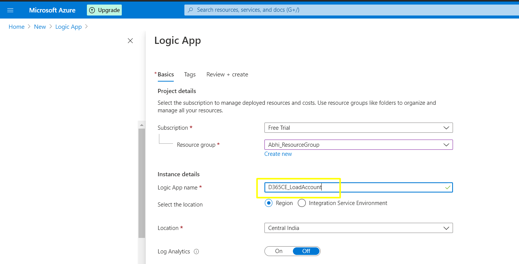Screen dimensions: 519x264
Task: Open the hamburger portal menu
Action: point(10,10)
